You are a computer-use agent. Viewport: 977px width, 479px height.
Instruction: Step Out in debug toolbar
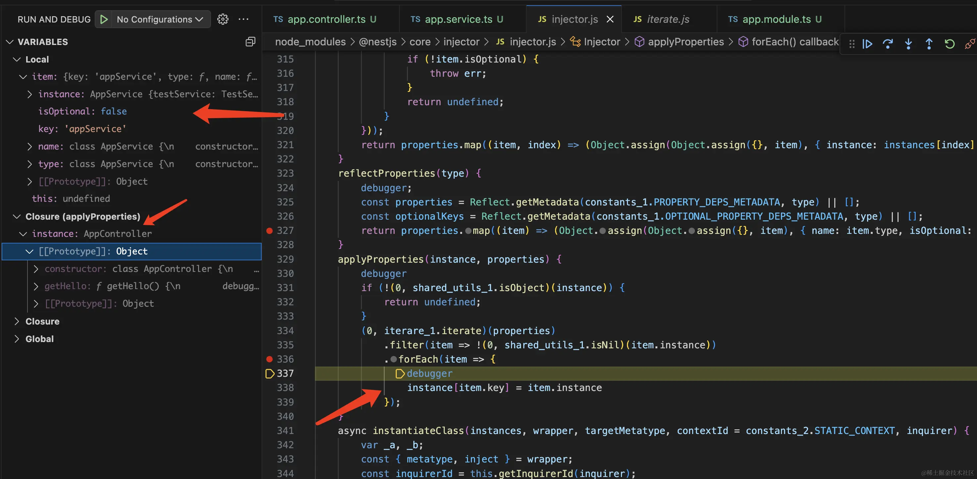929,44
